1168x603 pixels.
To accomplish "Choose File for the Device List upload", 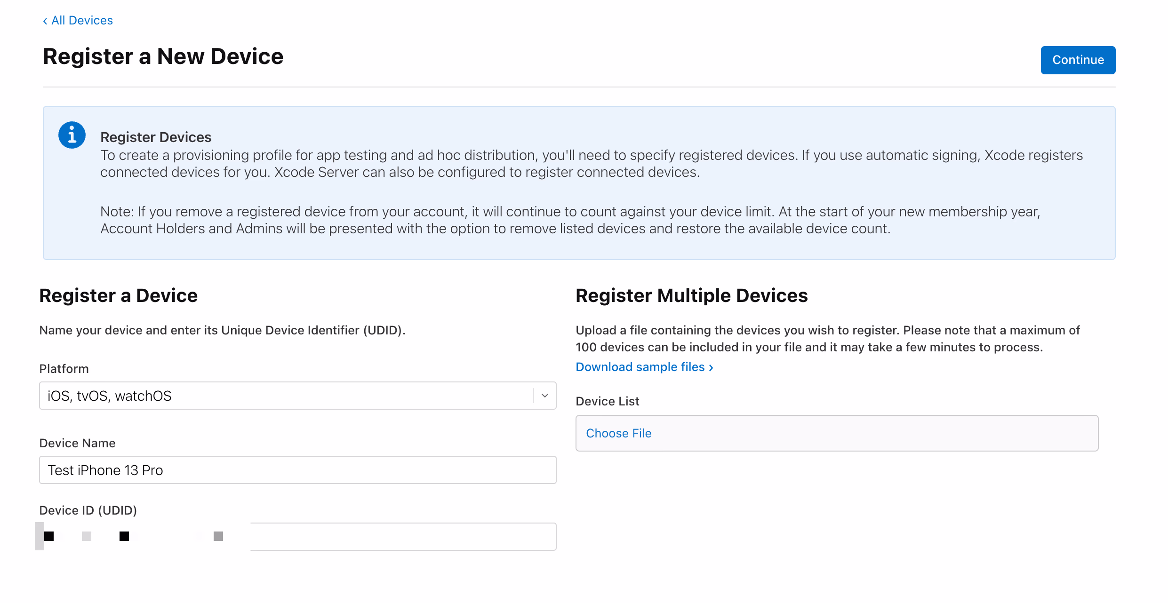I will pos(618,433).
